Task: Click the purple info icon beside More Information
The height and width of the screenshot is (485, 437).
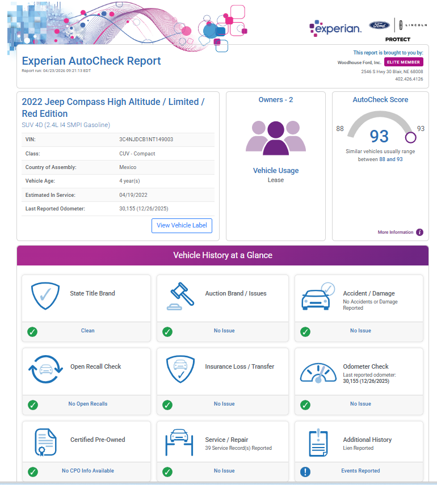Action: pos(419,233)
